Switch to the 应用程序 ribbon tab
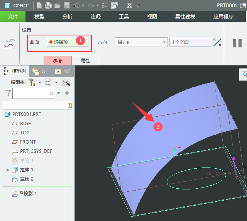Screen dimensions: 247x221 pos(223,16)
